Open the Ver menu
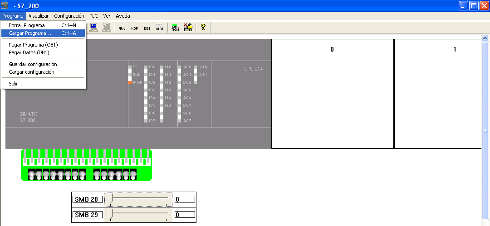 click(107, 16)
